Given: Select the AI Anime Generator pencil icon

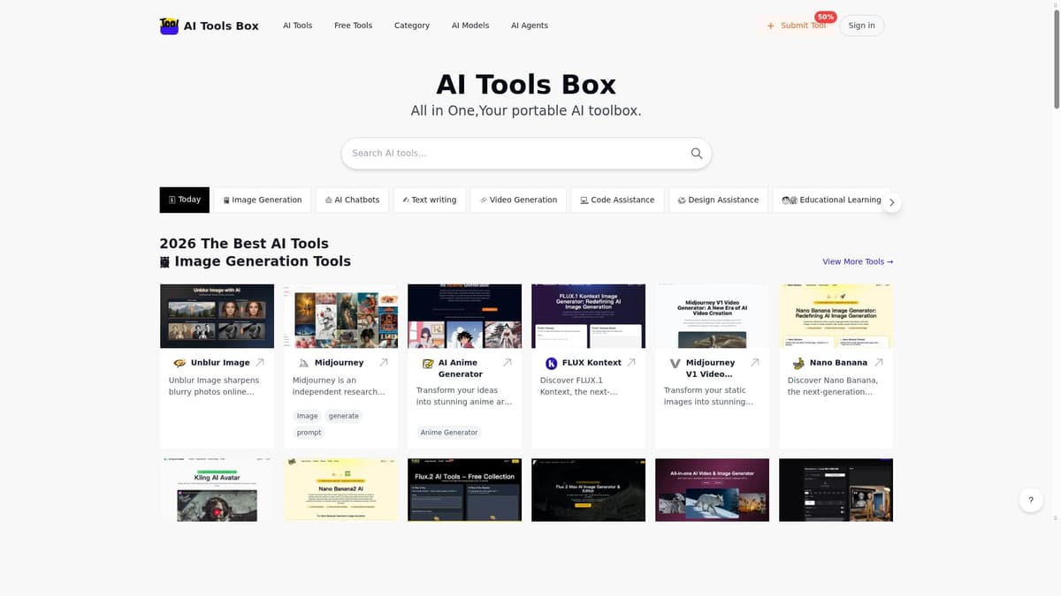Looking at the screenshot, I should (426, 362).
